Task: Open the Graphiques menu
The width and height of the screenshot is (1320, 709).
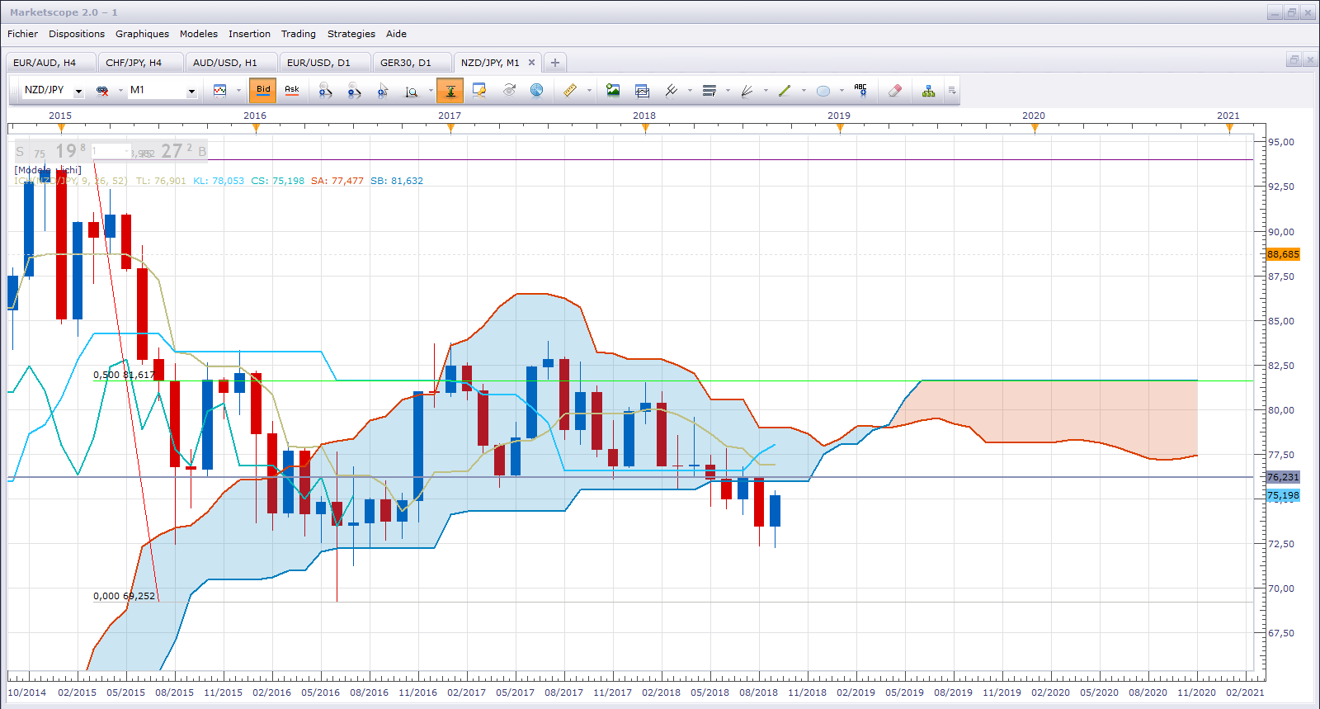Action: tap(142, 34)
